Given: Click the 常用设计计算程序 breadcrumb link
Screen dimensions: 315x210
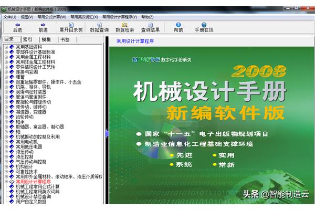Looking at the screenshot, I should coord(135,41).
